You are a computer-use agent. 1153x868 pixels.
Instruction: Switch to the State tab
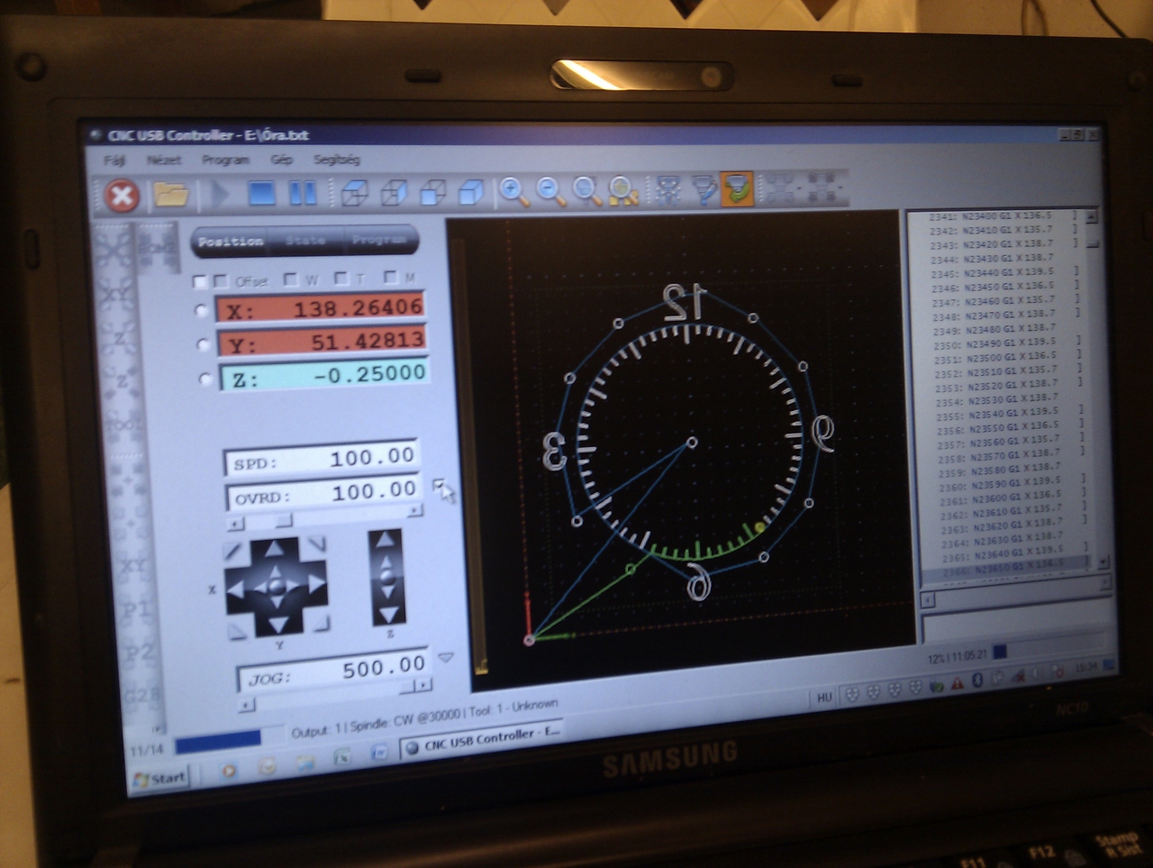coord(305,241)
